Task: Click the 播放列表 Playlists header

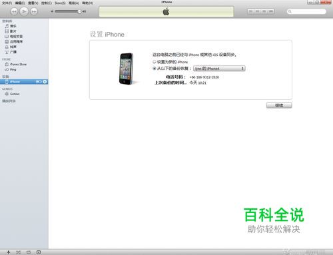Action: tap(9, 101)
